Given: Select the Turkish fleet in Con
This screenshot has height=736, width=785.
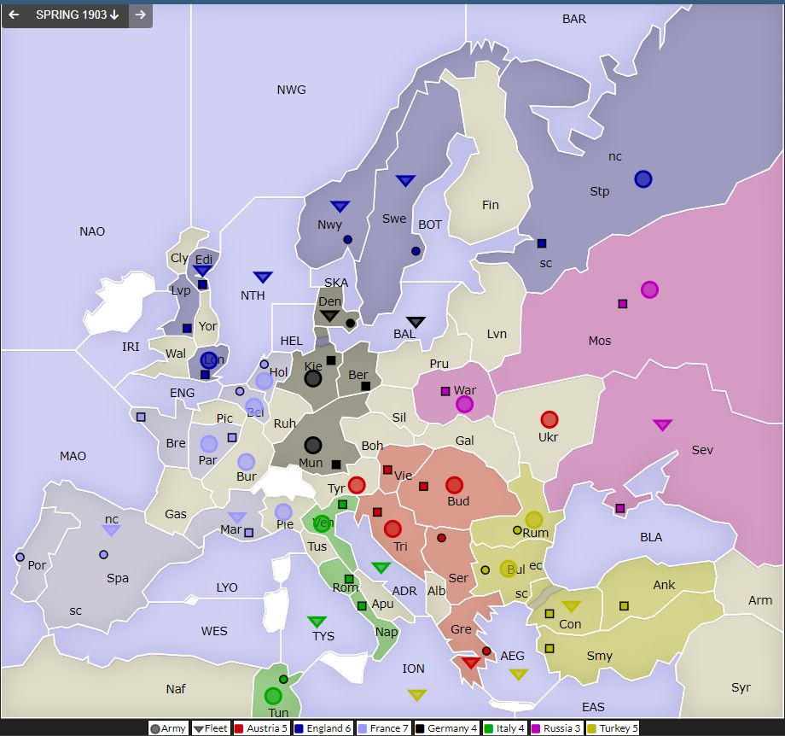Looking at the screenshot, I should click(x=571, y=606).
